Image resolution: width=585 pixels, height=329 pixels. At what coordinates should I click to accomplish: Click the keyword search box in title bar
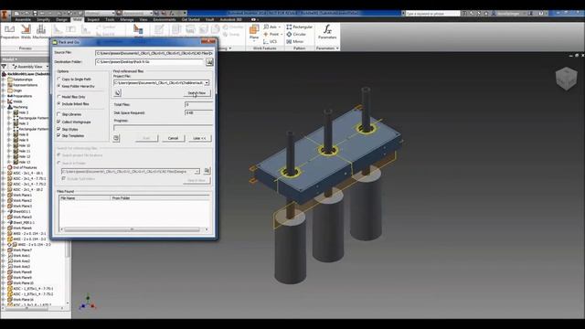[432, 14]
